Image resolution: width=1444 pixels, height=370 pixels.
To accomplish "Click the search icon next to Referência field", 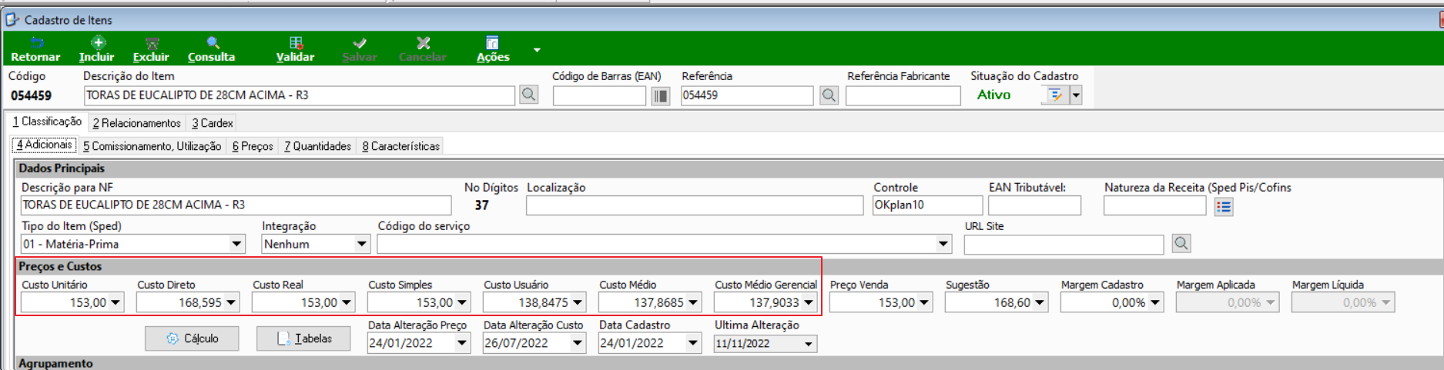I will pos(829,95).
